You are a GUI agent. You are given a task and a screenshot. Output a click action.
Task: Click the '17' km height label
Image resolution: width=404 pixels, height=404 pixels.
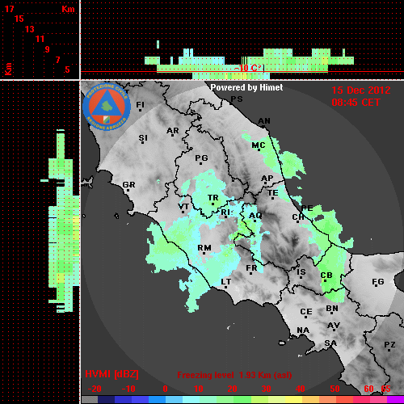[9, 9]
